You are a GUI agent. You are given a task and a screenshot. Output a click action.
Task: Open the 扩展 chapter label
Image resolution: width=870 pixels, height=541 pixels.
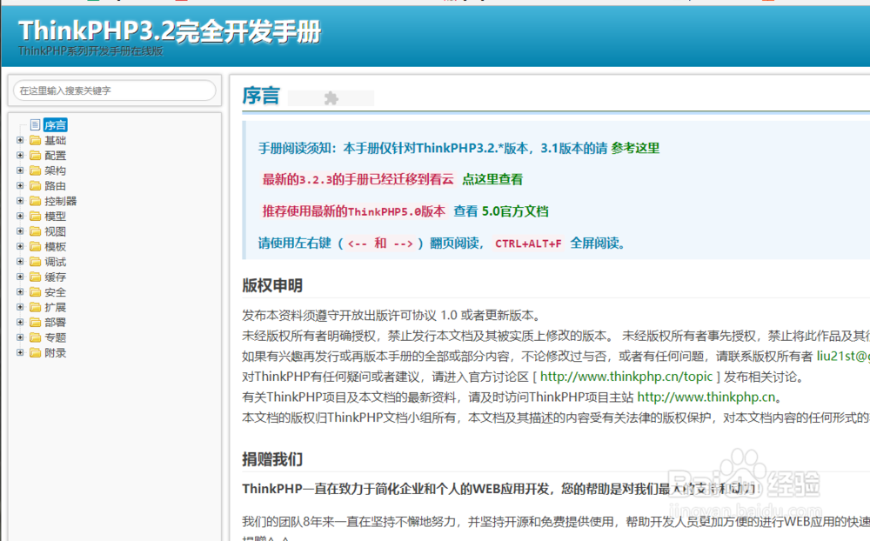pos(55,307)
